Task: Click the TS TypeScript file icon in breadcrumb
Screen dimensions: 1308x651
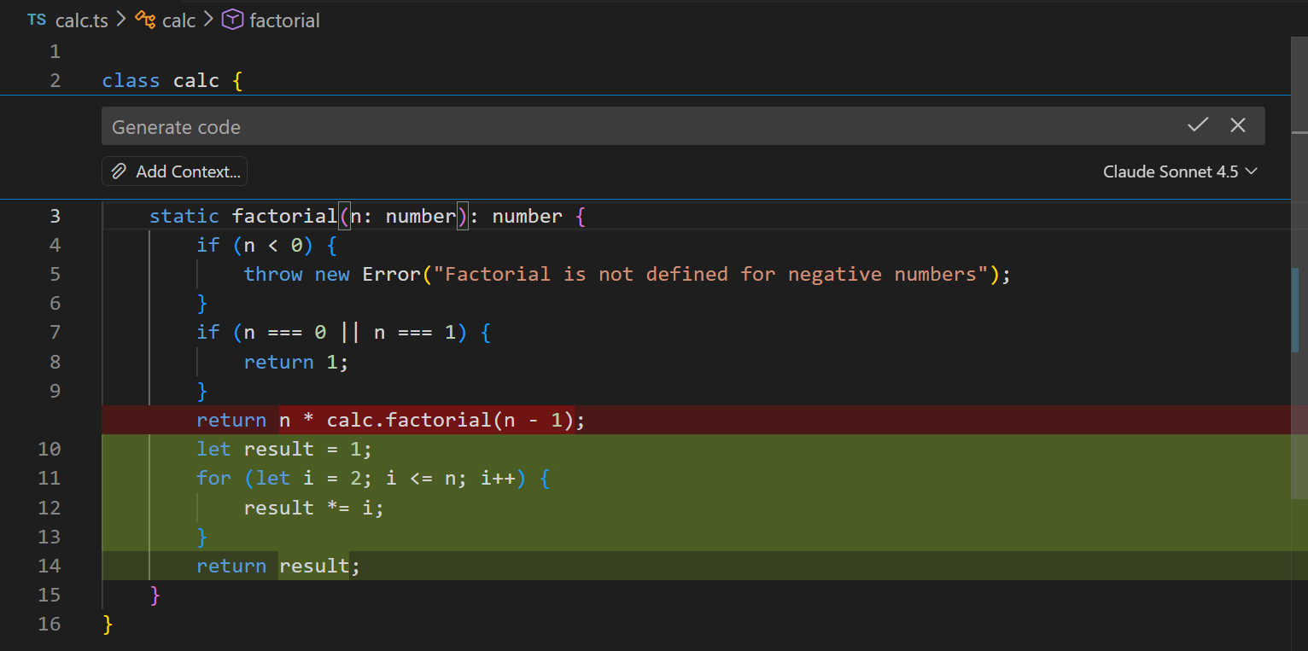Action: 36,20
